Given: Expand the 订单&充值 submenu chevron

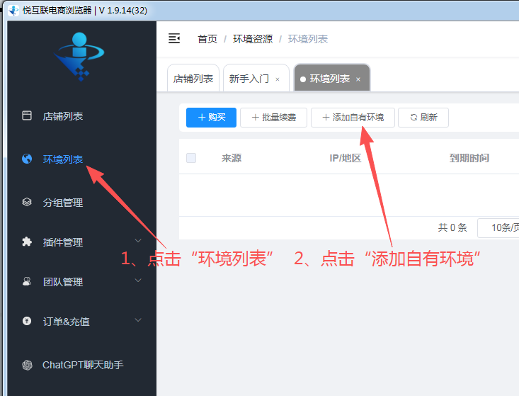Looking at the screenshot, I should (x=138, y=320).
